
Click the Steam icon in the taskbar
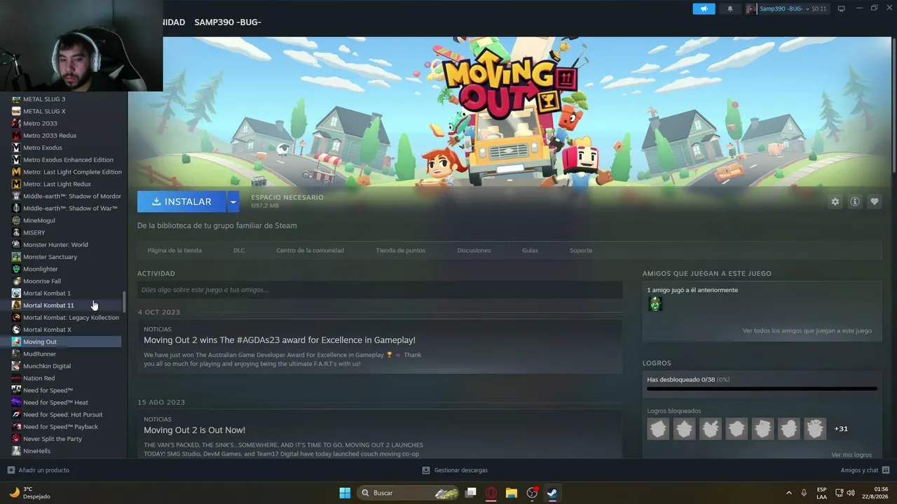pos(552,493)
